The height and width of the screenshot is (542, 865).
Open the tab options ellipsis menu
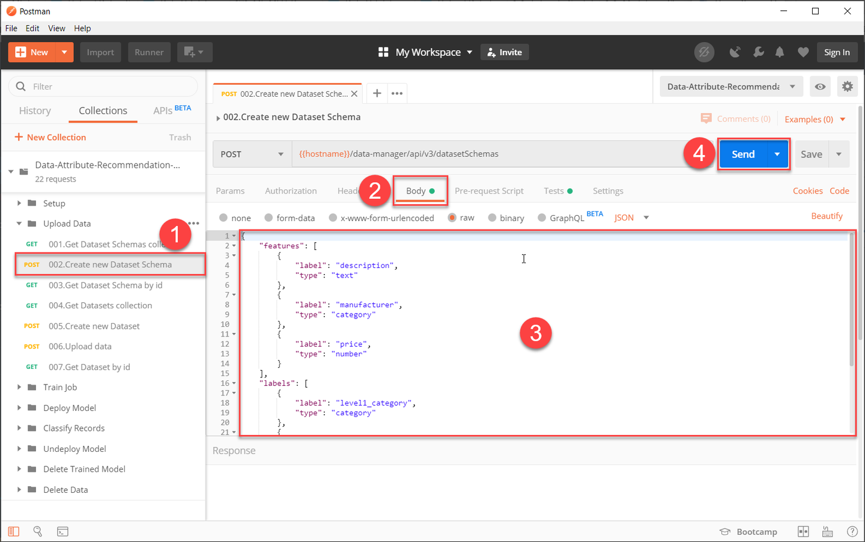point(397,93)
